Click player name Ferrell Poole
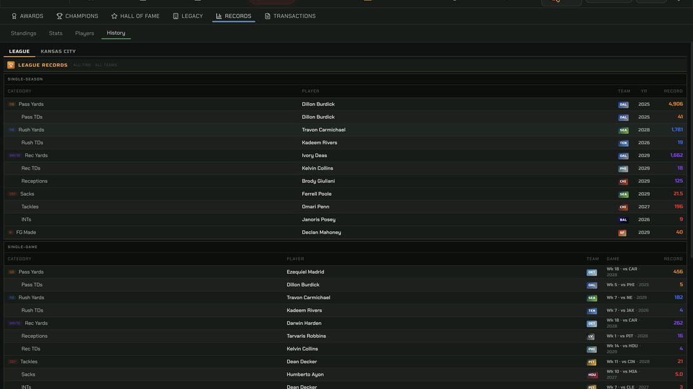The height and width of the screenshot is (389, 693). pyautogui.click(x=317, y=194)
